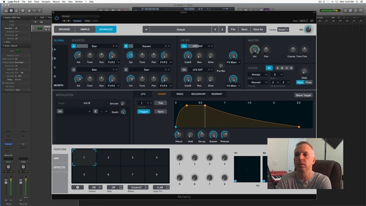
Task: Open the performance pads settings gear
Action: [77, 187]
